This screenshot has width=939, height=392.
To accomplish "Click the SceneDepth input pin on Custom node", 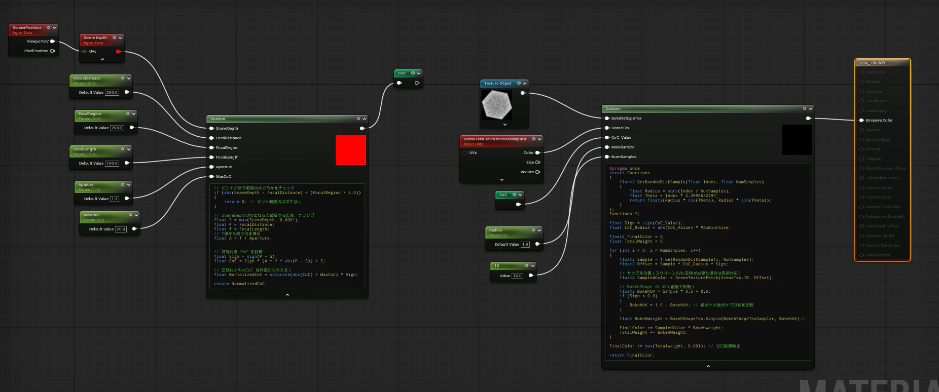I will click(x=211, y=128).
